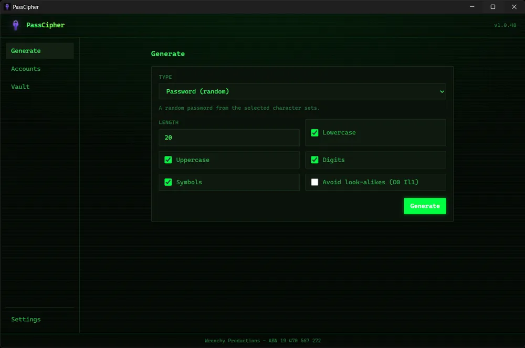
Task: Click the Length input field
Action: [x=229, y=138]
